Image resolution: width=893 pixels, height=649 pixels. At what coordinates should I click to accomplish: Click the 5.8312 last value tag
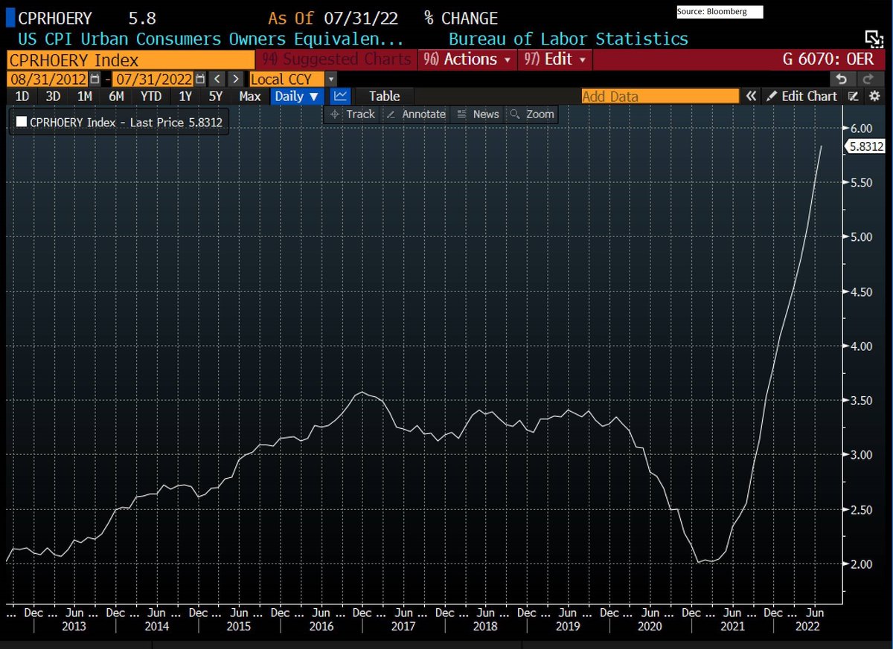click(866, 146)
